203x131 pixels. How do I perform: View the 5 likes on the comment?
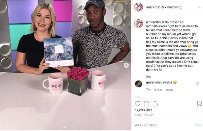point(158,90)
